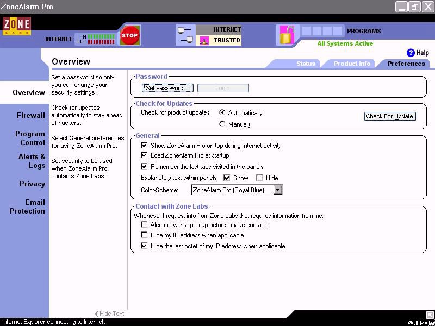435x326 pixels.
Task: Open the Email Protection panel
Action: pyautogui.click(x=28, y=206)
